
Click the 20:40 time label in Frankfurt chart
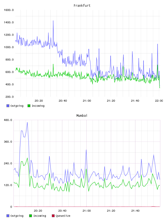pyautogui.click(x=63, y=101)
